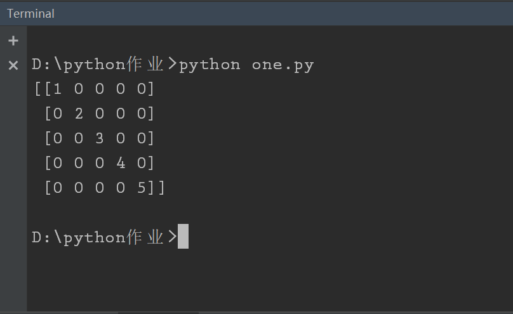513x314 pixels.
Task: Click the closing double bracket ']]' of the output
Action: (156, 188)
